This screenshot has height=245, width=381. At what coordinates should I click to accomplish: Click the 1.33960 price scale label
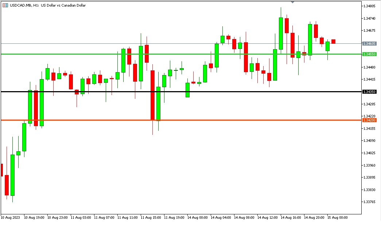(369, 165)
